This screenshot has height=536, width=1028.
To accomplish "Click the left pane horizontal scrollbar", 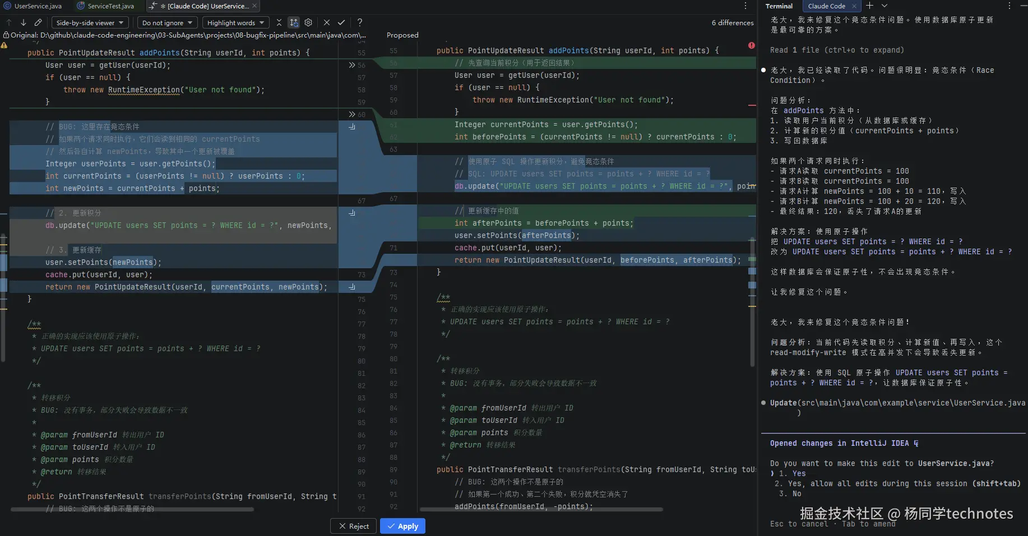I will [x=132, y=510].
